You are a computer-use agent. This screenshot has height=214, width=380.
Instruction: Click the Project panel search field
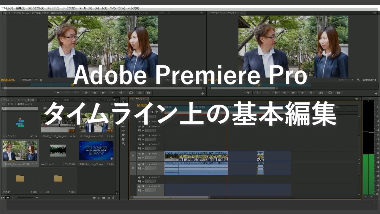[20, 108]
